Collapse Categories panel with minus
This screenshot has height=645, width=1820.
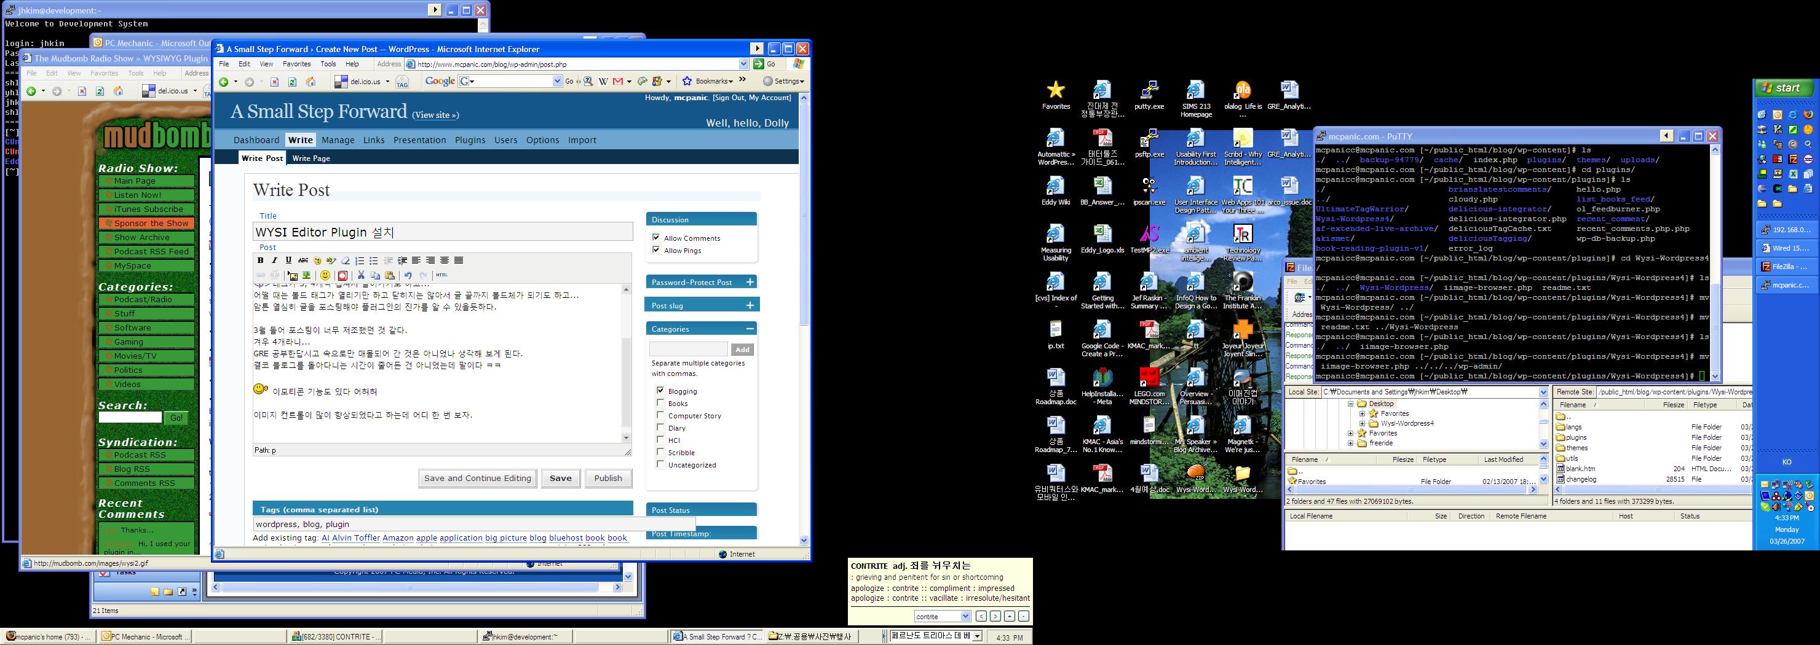pos(750,328)
